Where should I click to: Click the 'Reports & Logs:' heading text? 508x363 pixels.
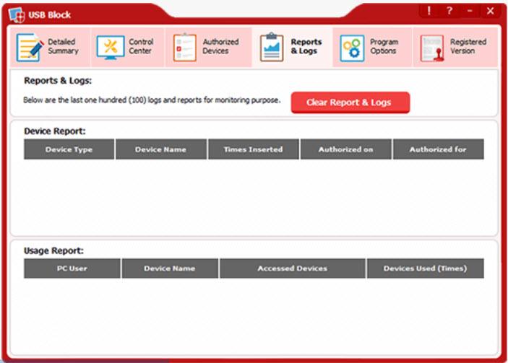(58, 81)
